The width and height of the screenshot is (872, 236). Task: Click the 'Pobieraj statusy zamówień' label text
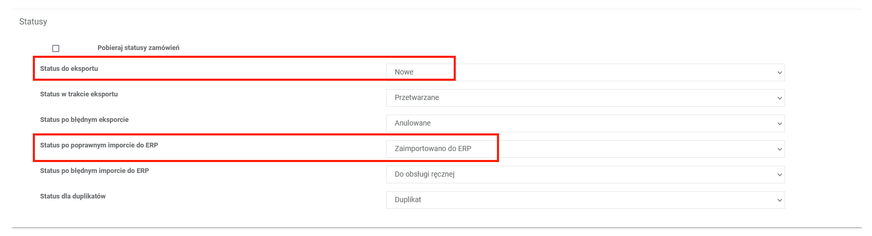pyautogui.click(x=138, y=48)
